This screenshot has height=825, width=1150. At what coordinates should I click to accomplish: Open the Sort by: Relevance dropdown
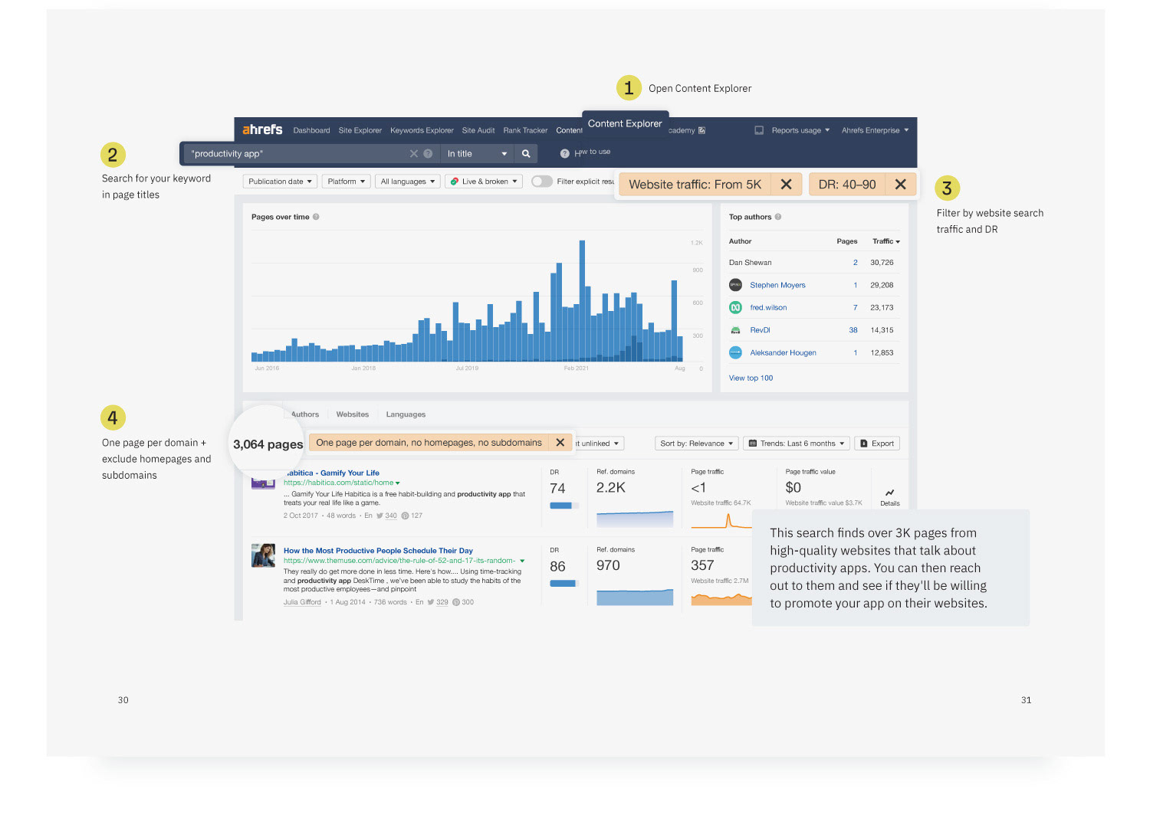[x=697, y=444]
